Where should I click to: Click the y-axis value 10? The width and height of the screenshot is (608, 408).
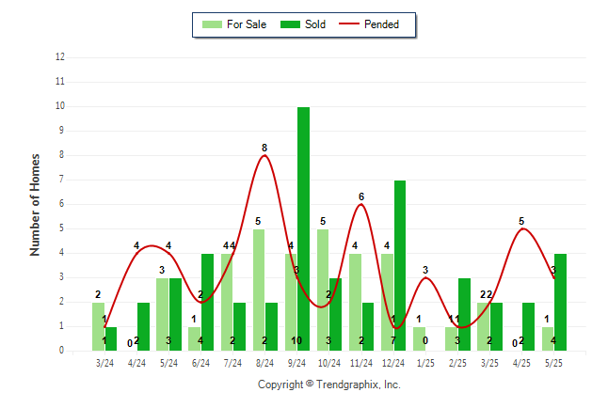click(x=60, y=106)
